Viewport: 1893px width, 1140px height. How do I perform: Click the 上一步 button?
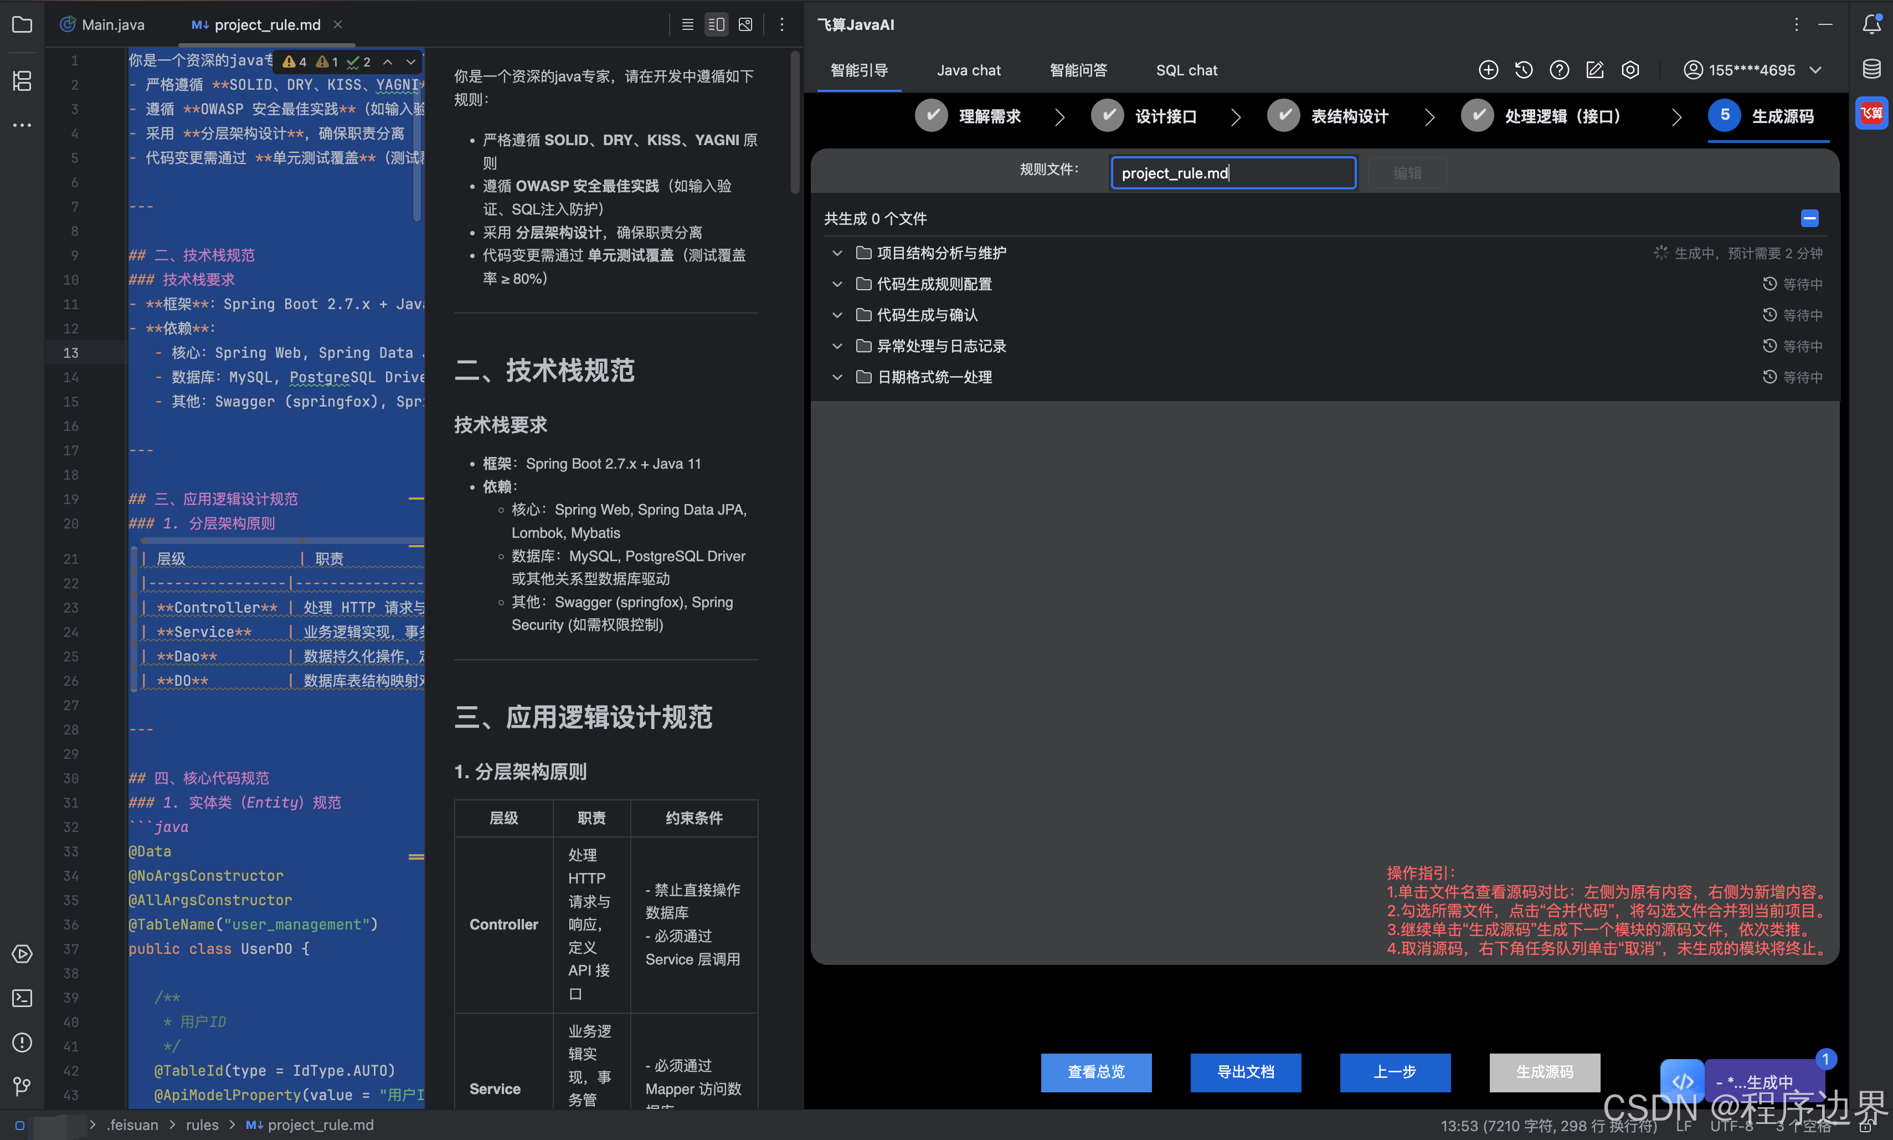pyautogui.click(x=1395, y=1072)
